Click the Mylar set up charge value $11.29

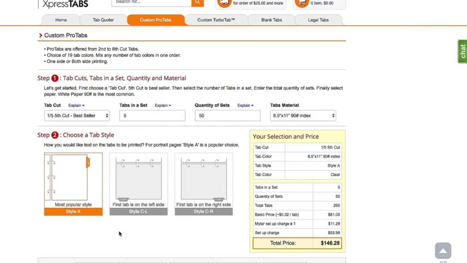(x=334, y=223)
